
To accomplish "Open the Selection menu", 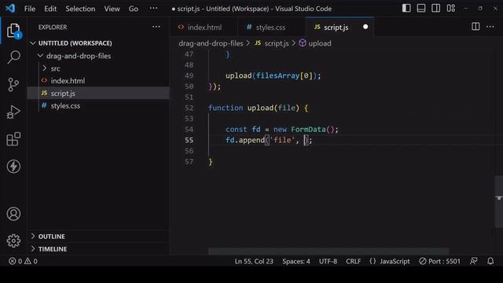I will pyautogui.click(x=80, y=9).
